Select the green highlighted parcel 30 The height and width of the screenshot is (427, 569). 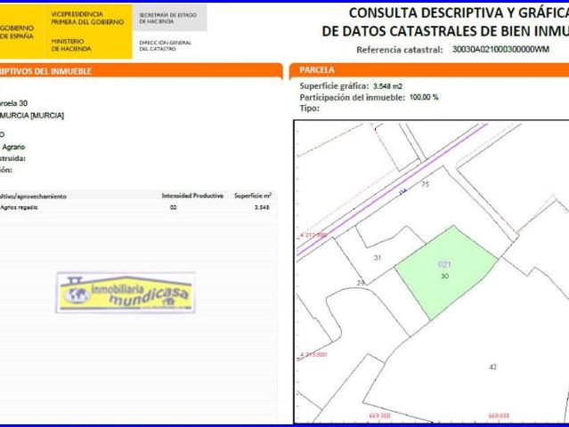coord(445,272)
